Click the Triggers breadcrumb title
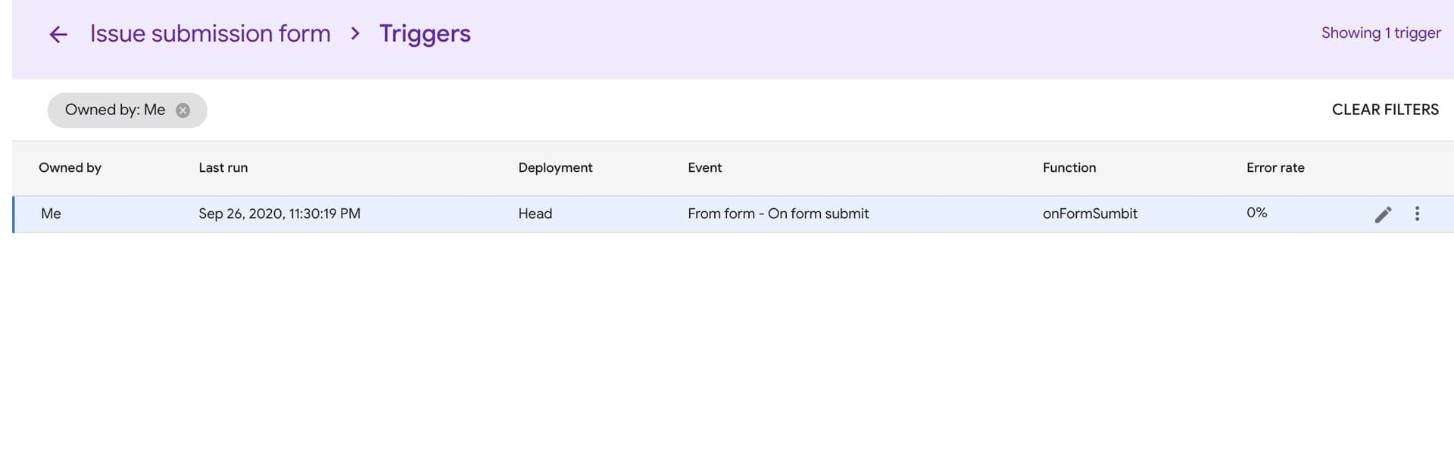This screenshot has width=1454, height=449. click(x=425, y=34)
